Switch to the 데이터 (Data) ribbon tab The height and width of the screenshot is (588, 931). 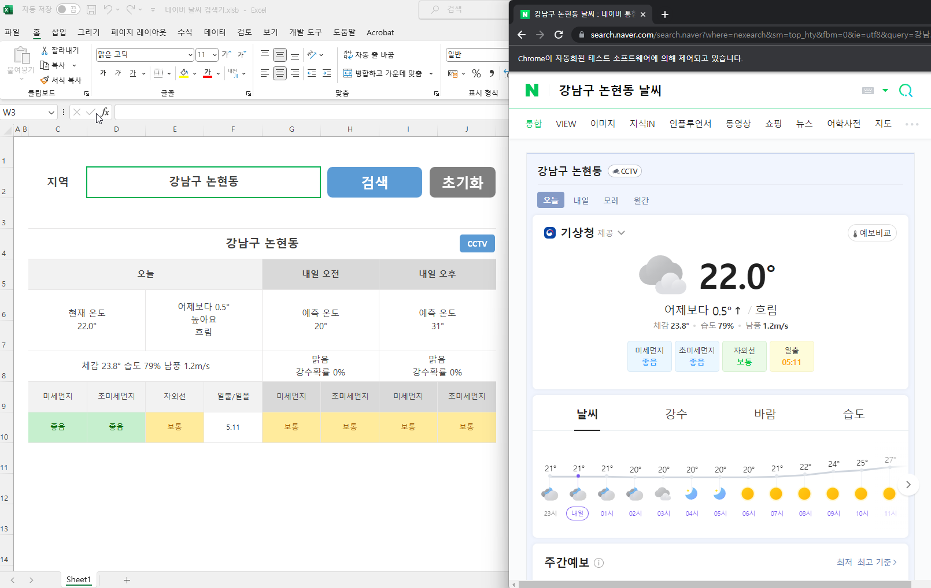pyautogui.click(x=215, y=32)
